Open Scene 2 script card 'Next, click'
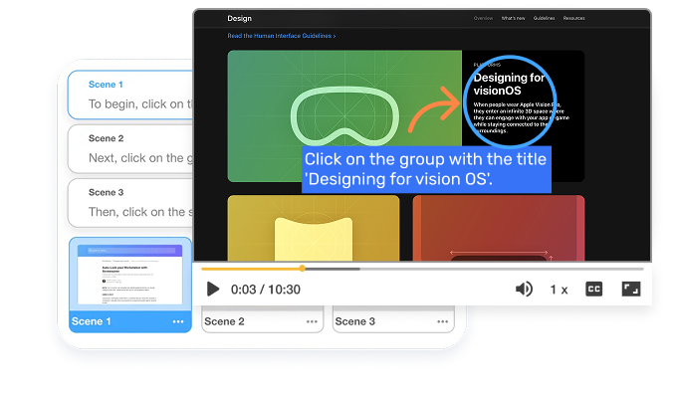This screenshot has width=676, height=396. (x=130, y=149)
